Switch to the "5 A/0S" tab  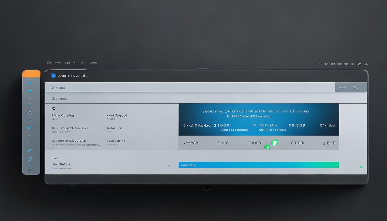[x=223, y=143]
